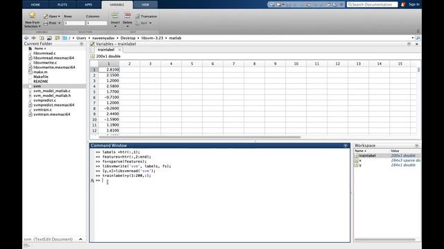The height and width of the screenshot is (249, 444).
Task: Click the browse for folder icon
Action: coord(49,38)
